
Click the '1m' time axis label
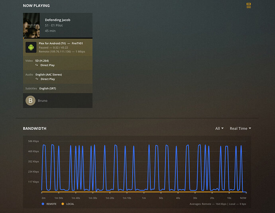pos(144,198)
